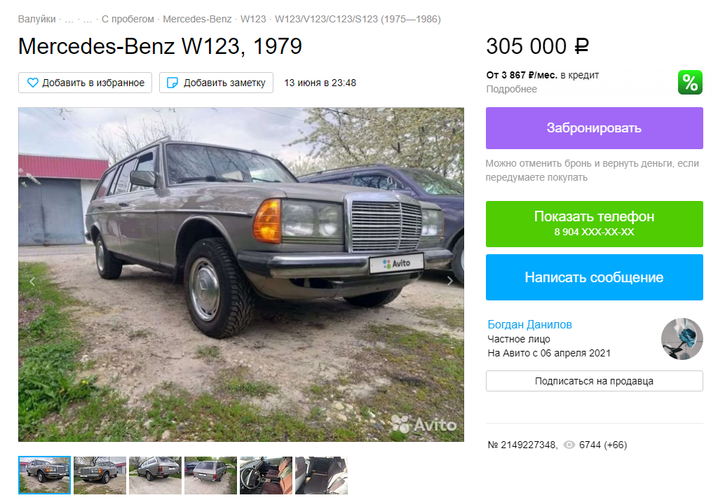Select the second car thumbnail
The image size is (725, 500).
[x=100, y=475]
